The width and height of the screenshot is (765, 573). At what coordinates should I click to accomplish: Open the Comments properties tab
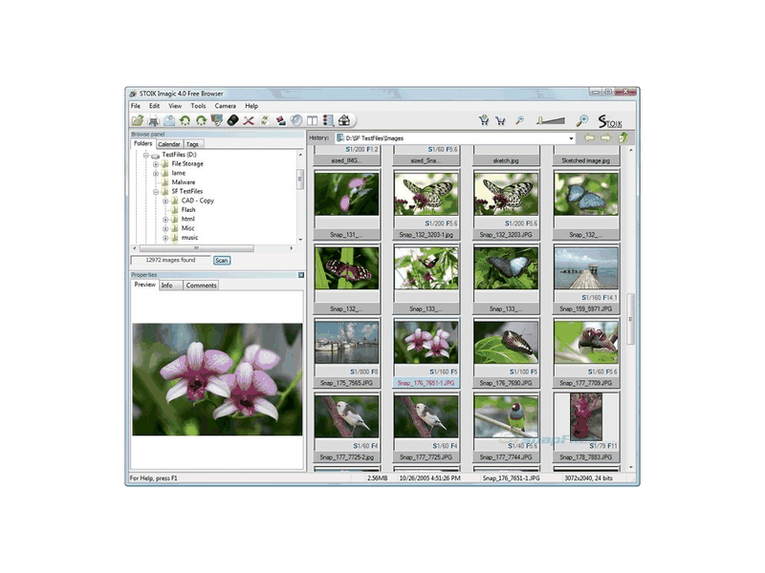(201, 286)
